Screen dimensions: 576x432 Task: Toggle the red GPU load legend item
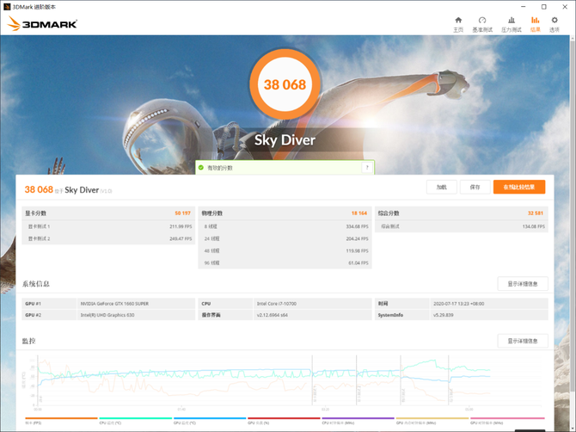point(282,419)
